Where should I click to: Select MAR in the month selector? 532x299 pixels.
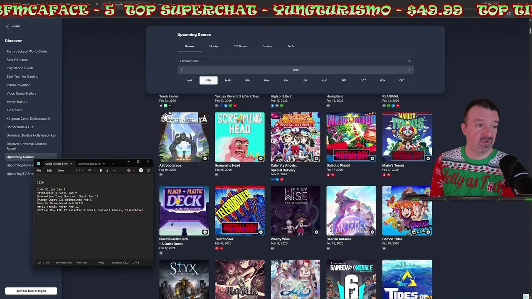tap(228, 80)
